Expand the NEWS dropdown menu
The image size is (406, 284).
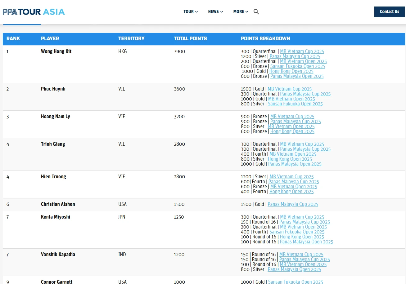click(x=215, y=12)
